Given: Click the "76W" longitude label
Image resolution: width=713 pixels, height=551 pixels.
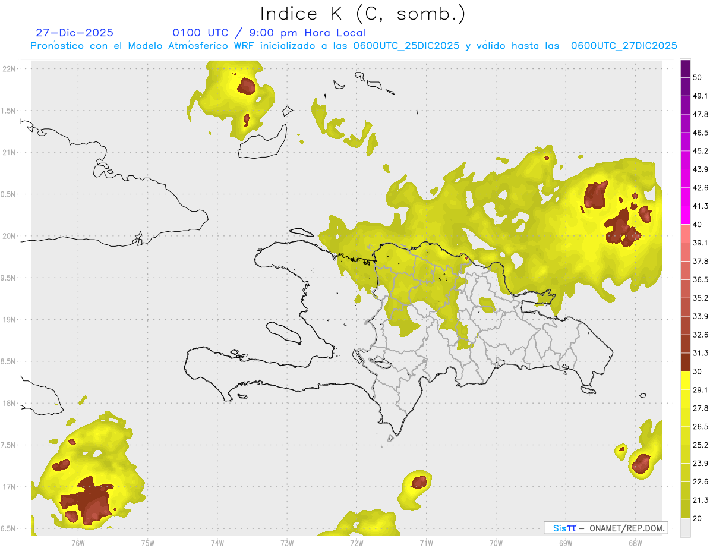Looking at the screenshot, I should pyautogui.click(x=78, y=543).
